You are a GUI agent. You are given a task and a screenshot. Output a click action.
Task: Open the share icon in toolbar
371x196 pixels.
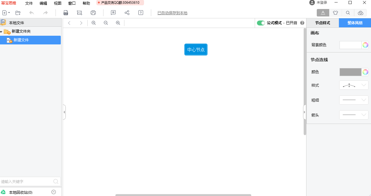[x=127, y=13]
